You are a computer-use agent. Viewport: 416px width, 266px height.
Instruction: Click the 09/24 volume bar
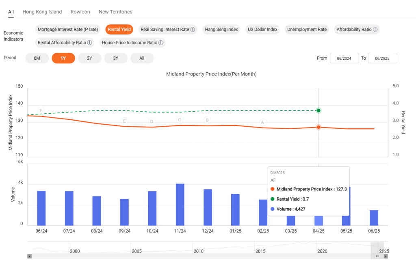[124, 212]
